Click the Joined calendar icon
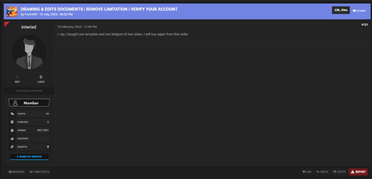 (12, 130)
